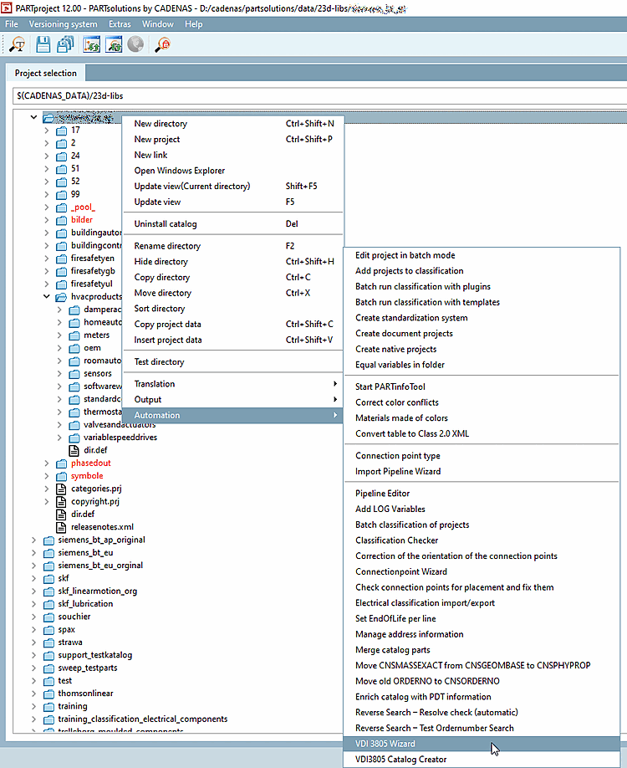Click the open folder icon of hvacproducts

[x=61, y=297]
